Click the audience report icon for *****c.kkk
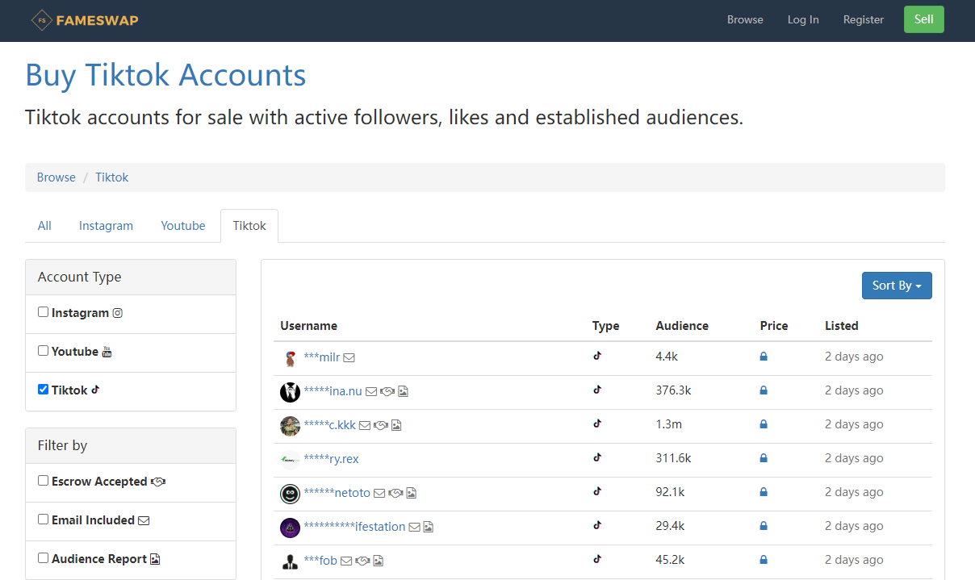Screen dimensions: 975x580 coord(396,425)
